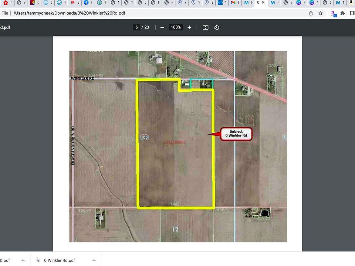Switch to the Gmail tab

[x=233, y=3]
